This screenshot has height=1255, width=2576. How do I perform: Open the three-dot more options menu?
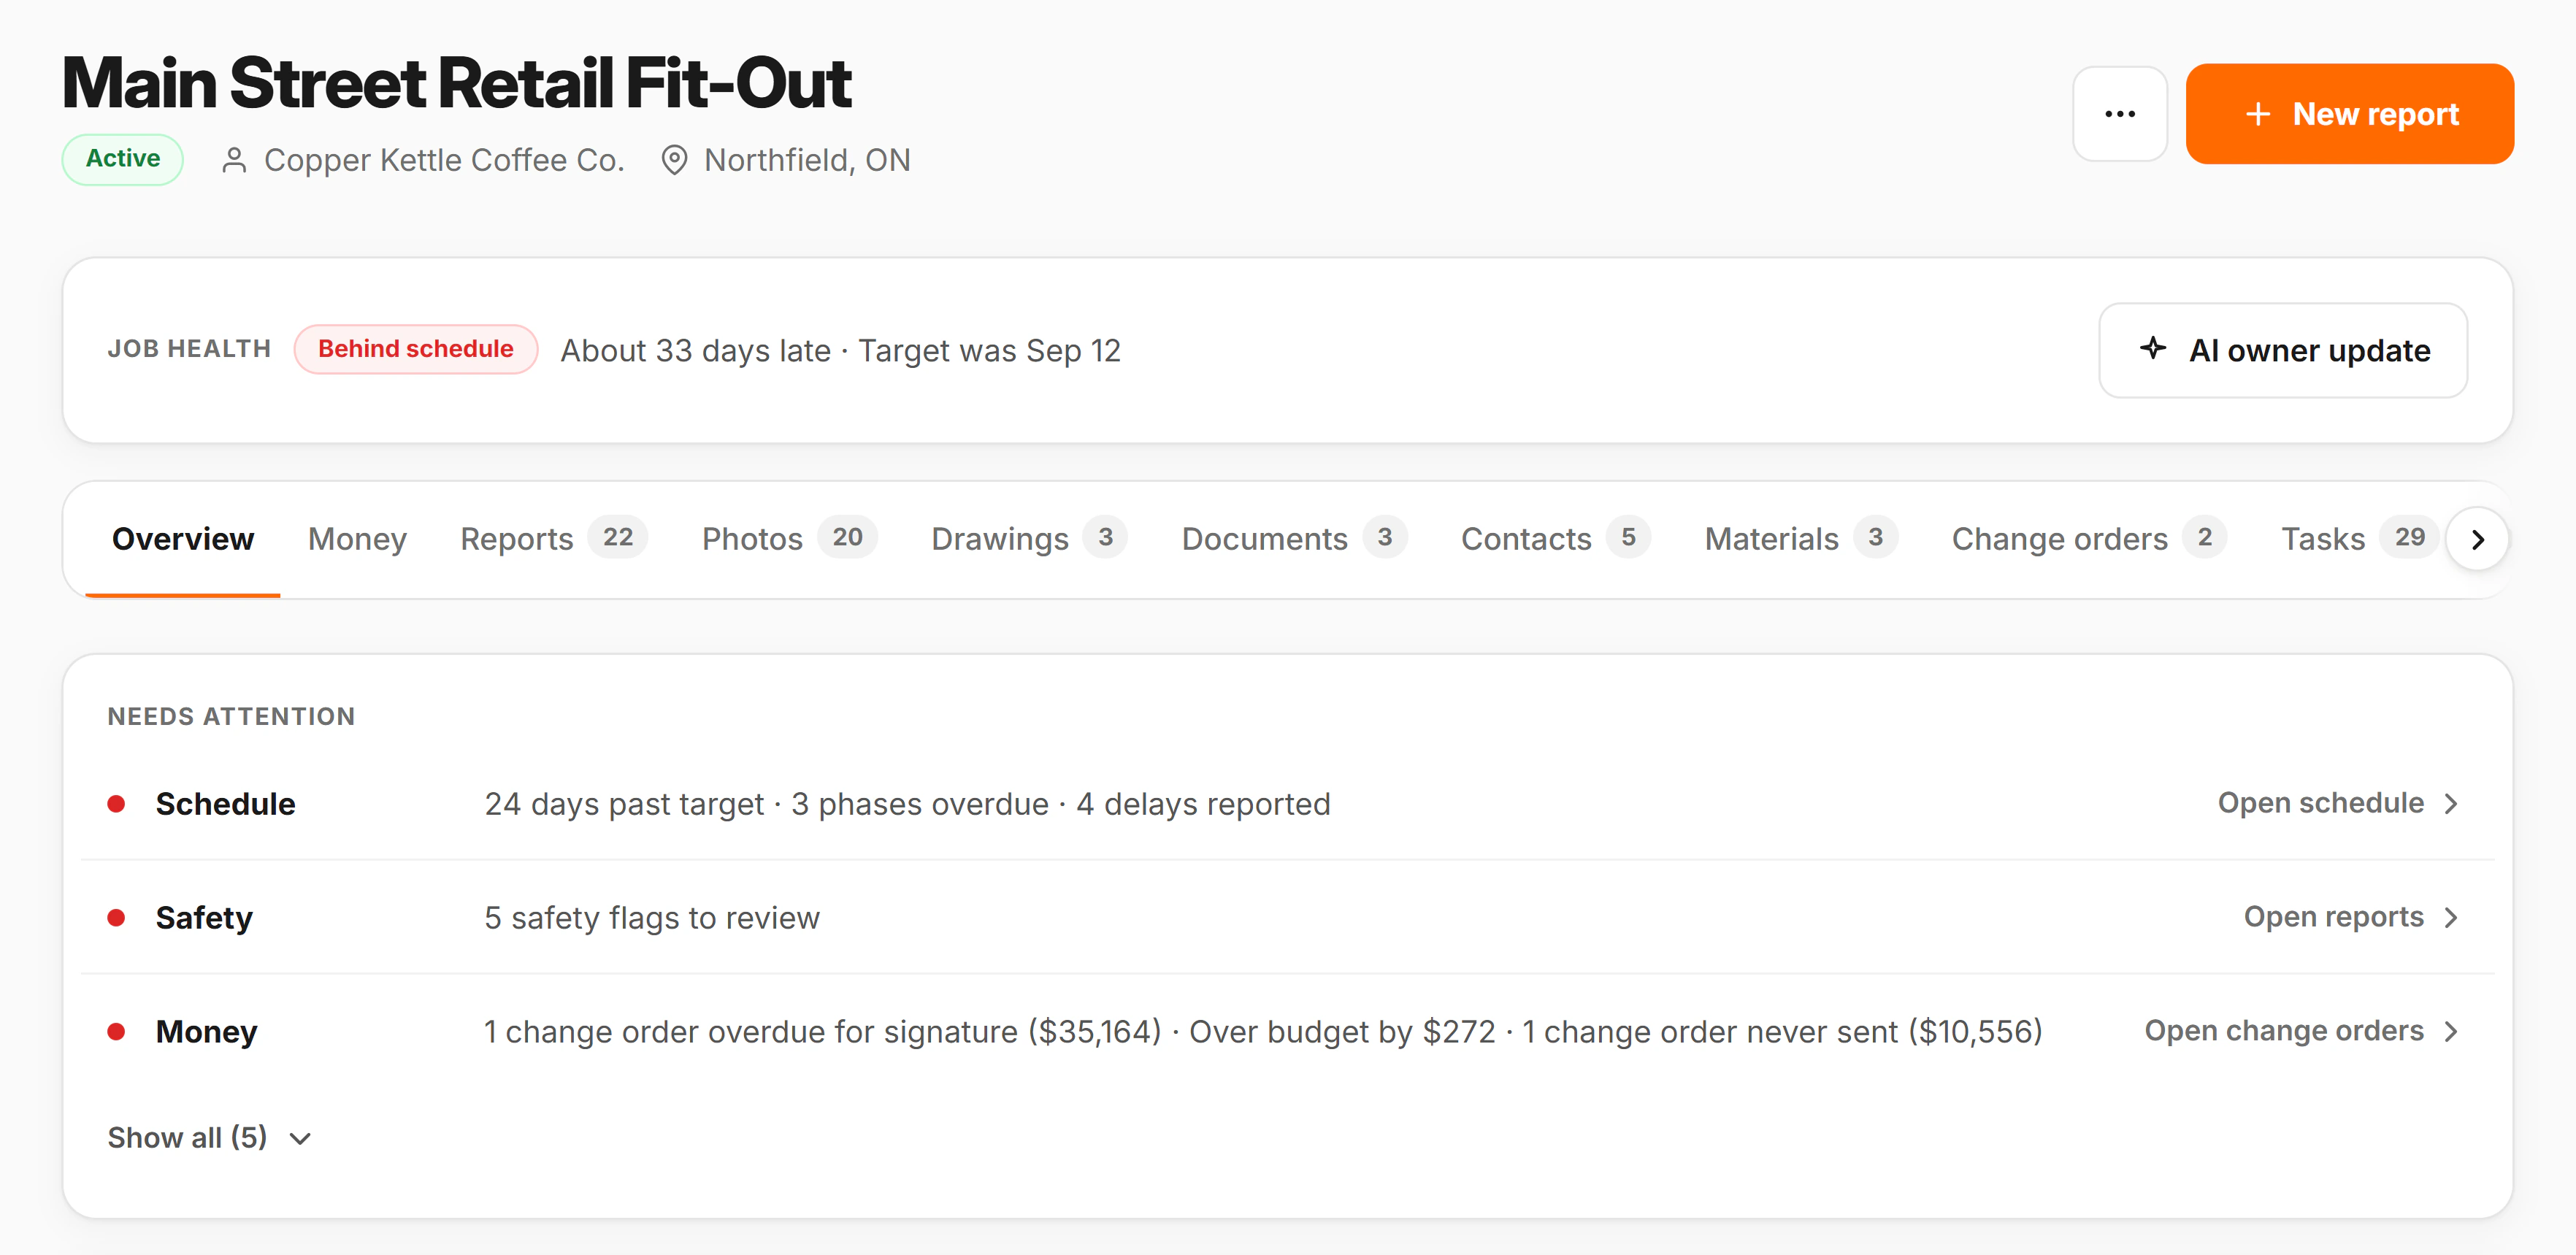(x=2119, y=114)
